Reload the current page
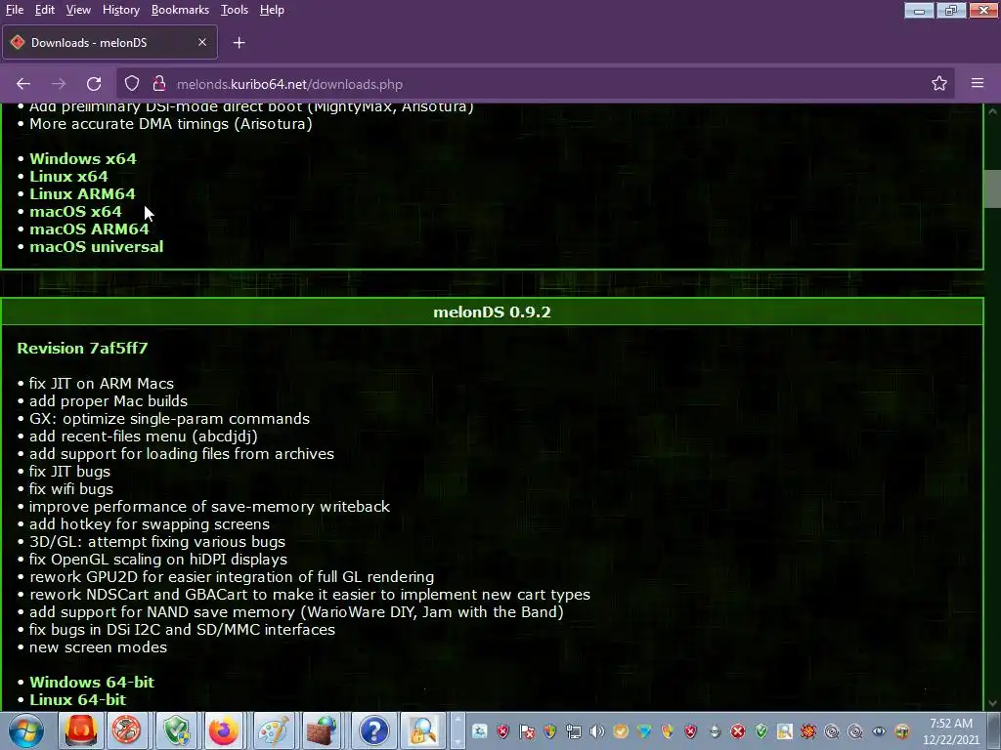 click(94, 84)
